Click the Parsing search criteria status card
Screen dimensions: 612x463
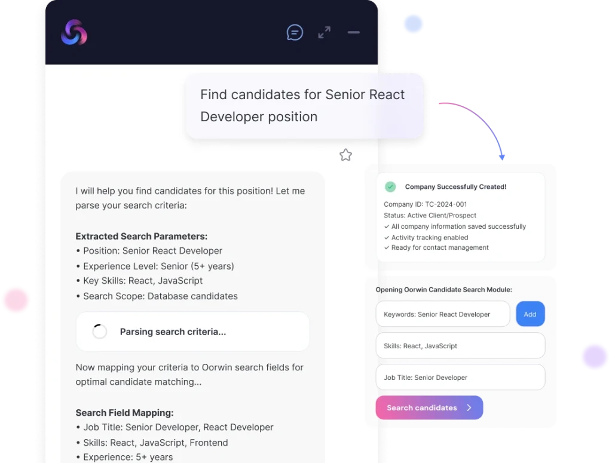click(x=192, y=332)
